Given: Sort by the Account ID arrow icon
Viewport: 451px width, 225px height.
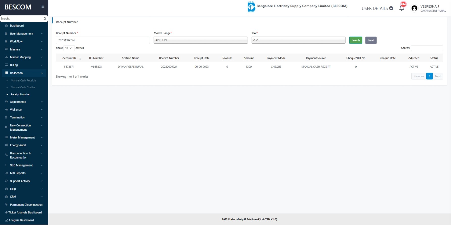Looking at the screenshot, I should point(79,59).
